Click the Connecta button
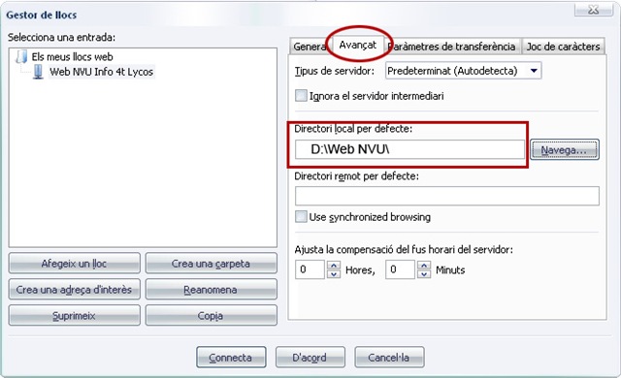 pos(231,358)
